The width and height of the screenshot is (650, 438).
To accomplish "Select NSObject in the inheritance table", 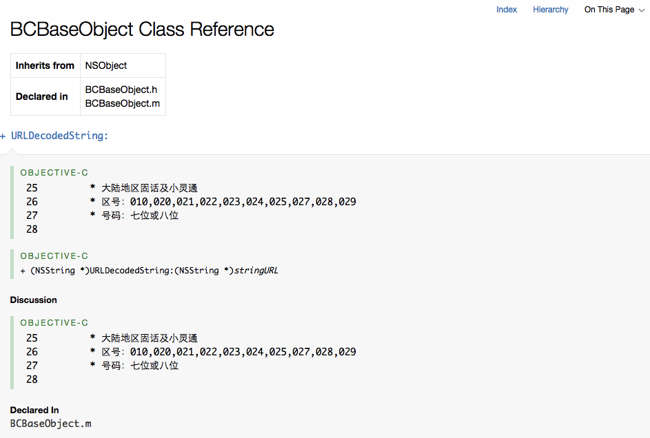I will 106,65.
